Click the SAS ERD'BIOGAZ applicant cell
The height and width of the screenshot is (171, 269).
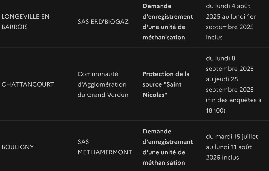click(103, 22)
